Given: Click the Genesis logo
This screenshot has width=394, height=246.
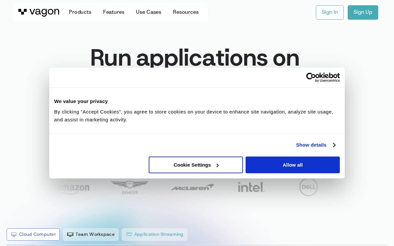Looking at the screenshot, I should pyautogui.click(x=130, y=187).
